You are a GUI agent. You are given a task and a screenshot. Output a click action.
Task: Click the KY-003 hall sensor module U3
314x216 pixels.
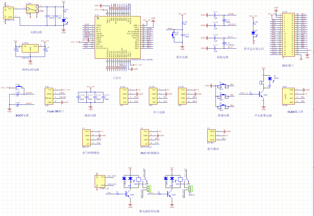(x=211, y=135)
